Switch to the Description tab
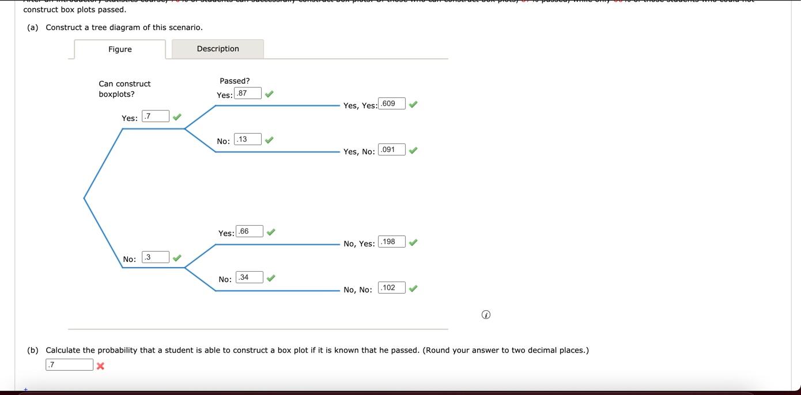 (x=217, y=49)
